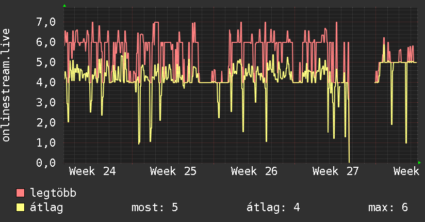The image size is (425, 222).
Task: Click the yellow átlag legend color swatch
Action: pos(20,207)
